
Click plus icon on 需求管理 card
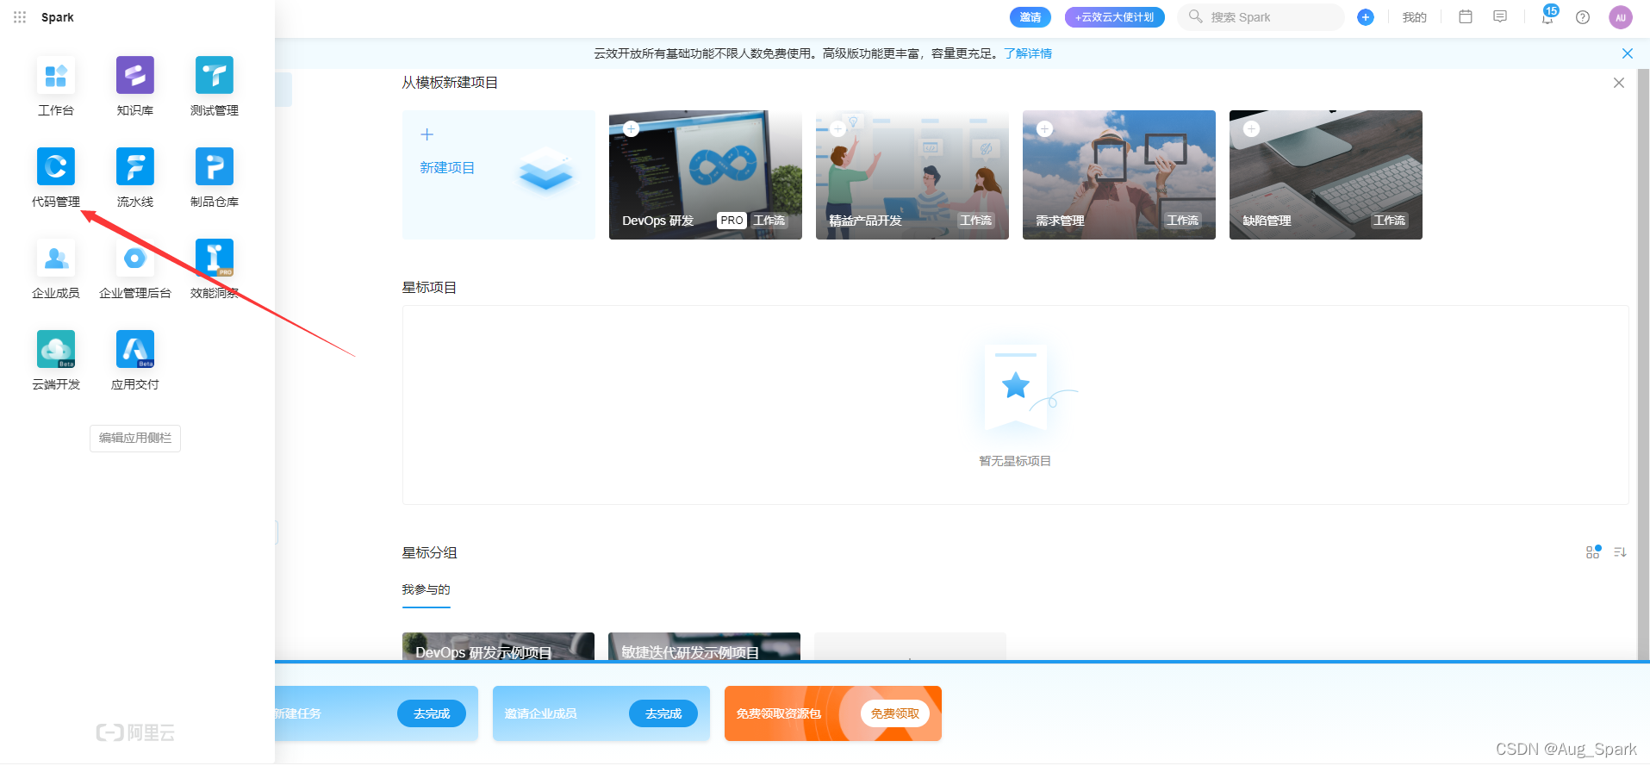(x=1045, y=128)
